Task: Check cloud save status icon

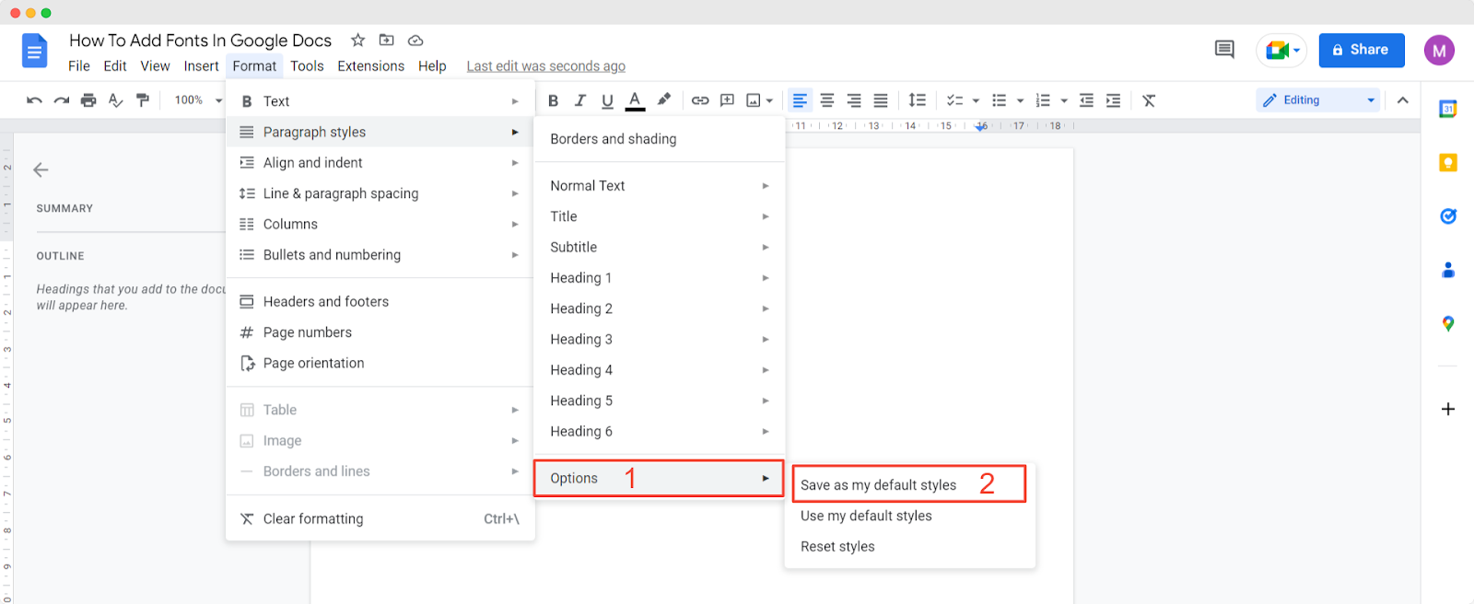Action: click(x=415, y=41)
